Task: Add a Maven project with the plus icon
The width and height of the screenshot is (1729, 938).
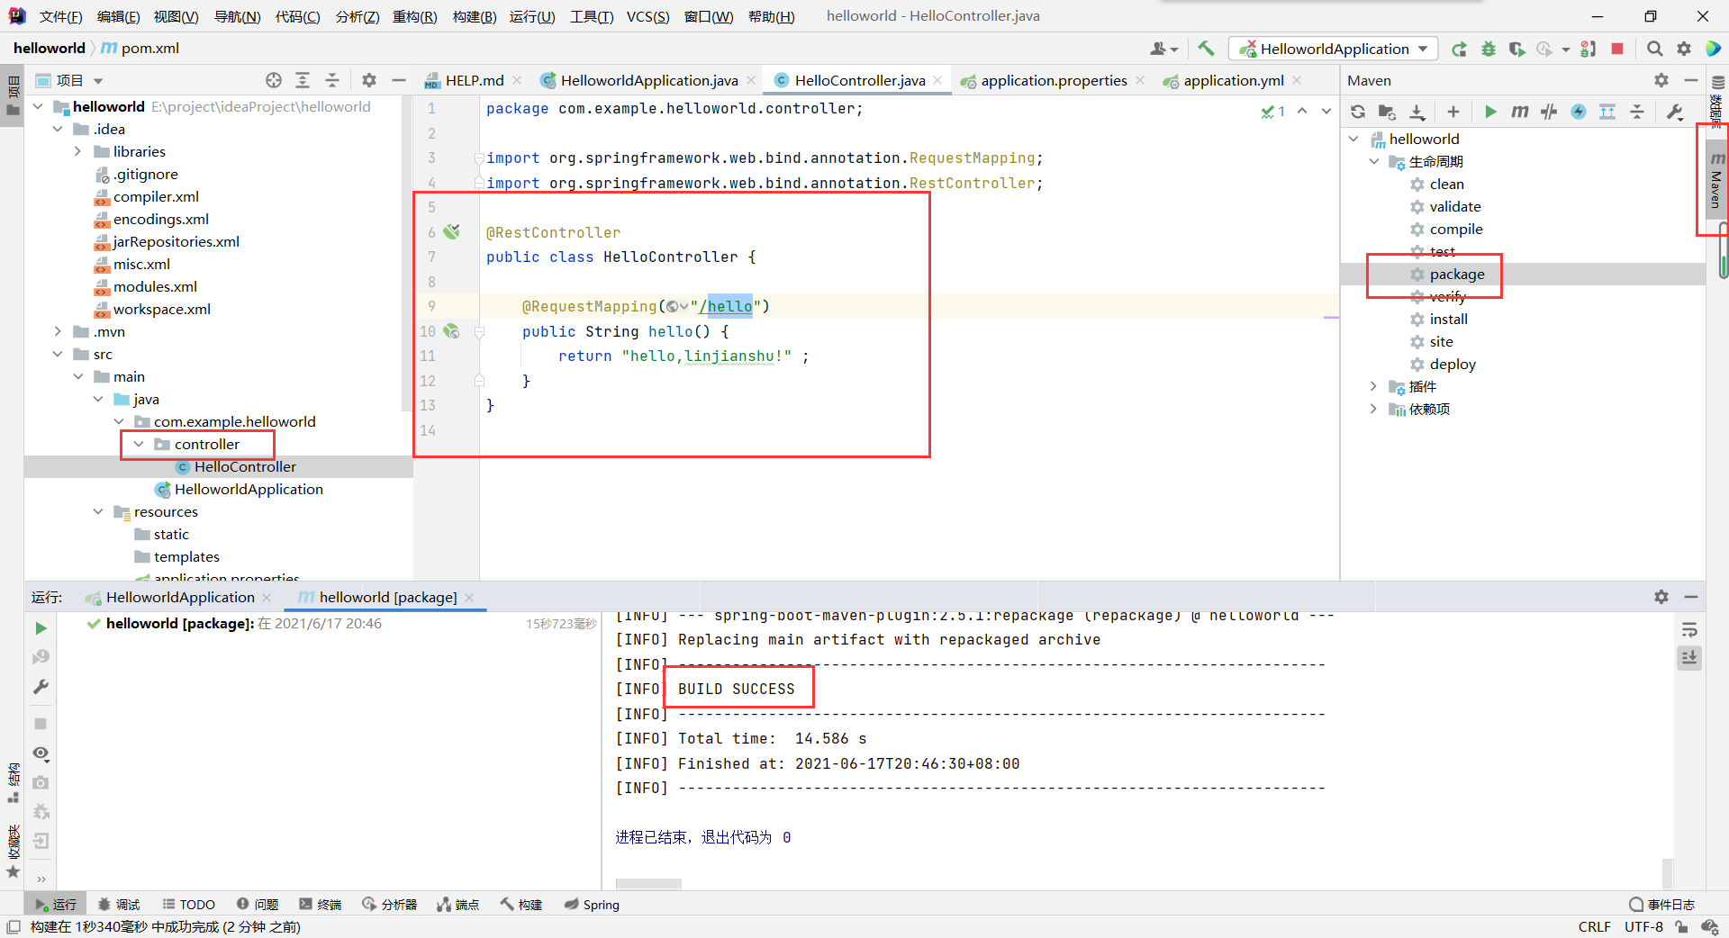Action: 1453,112
